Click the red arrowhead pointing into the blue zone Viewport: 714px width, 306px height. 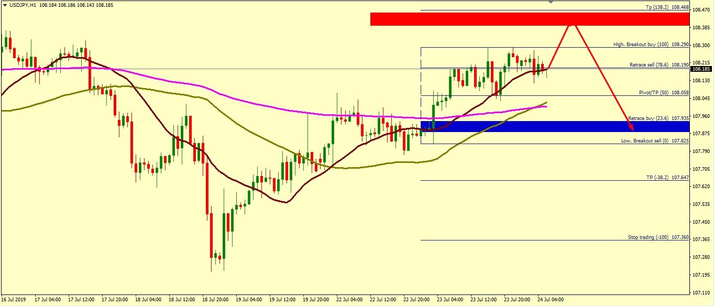tap(632, 128)
